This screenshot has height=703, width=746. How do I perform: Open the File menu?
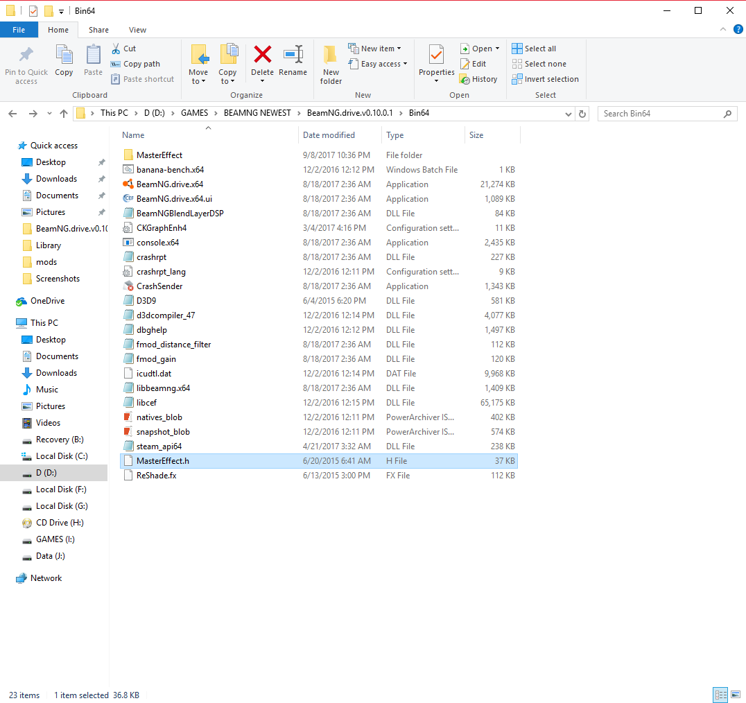19,30
